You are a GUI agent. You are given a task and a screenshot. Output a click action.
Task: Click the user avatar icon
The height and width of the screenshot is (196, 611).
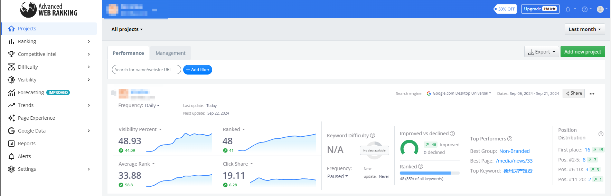click(600, 9)
